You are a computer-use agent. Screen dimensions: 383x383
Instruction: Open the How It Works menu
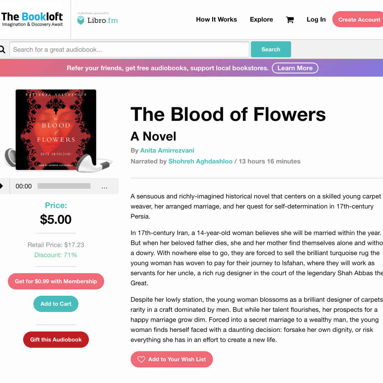click(x=216, y=20)
